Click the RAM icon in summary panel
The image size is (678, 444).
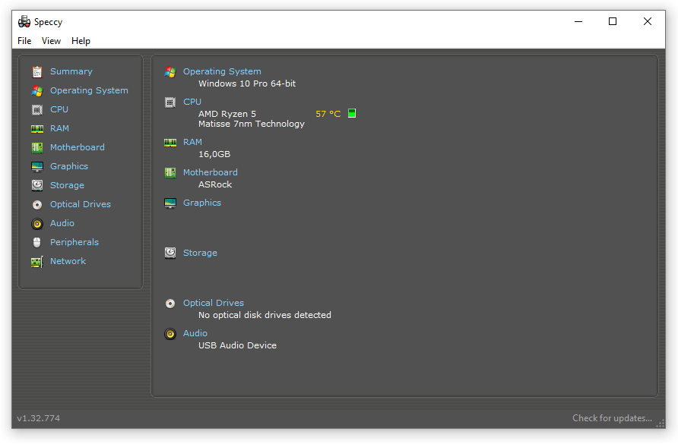(170, 143)
